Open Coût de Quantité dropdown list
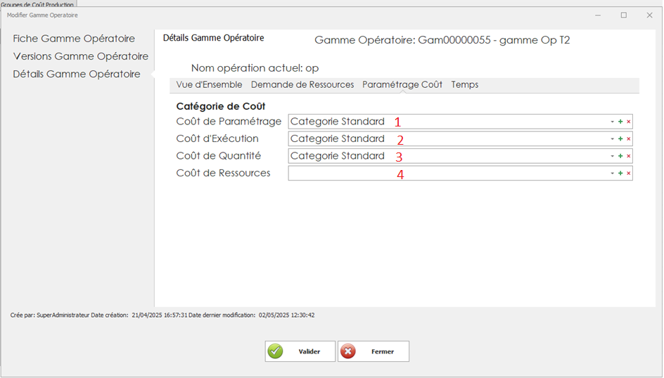 [x=612, y=156]
